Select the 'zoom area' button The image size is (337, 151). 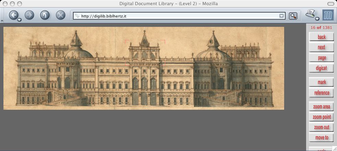coord(321,107)
